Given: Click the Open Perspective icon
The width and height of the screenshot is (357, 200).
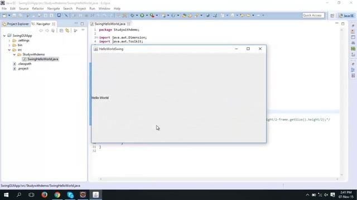Looking at the screenshot, I should pos(332,16).
